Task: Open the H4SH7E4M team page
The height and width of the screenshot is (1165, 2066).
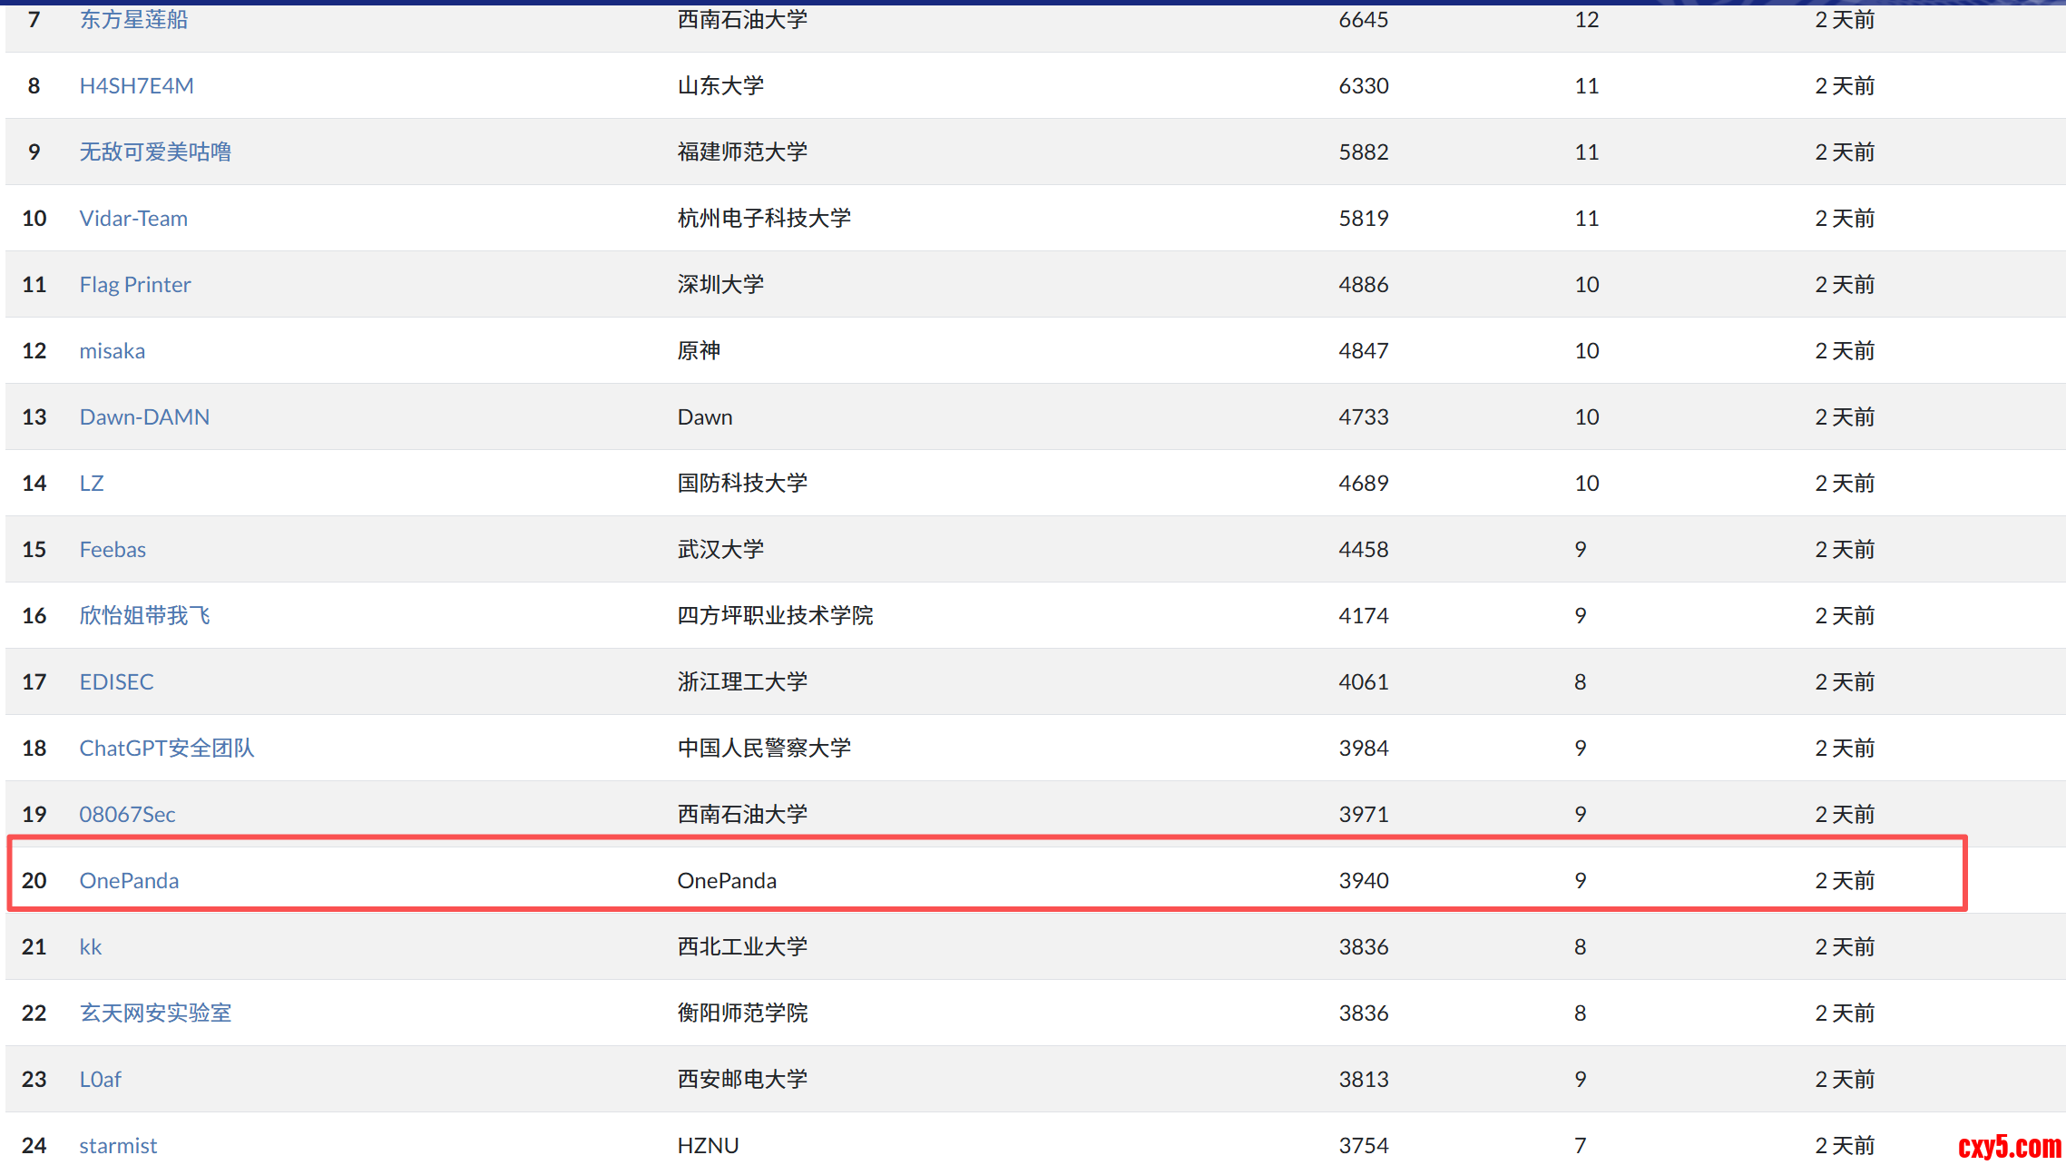Action: click(x=136, y=86)
